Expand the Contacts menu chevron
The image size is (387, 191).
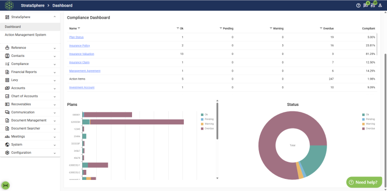point(54,56)
